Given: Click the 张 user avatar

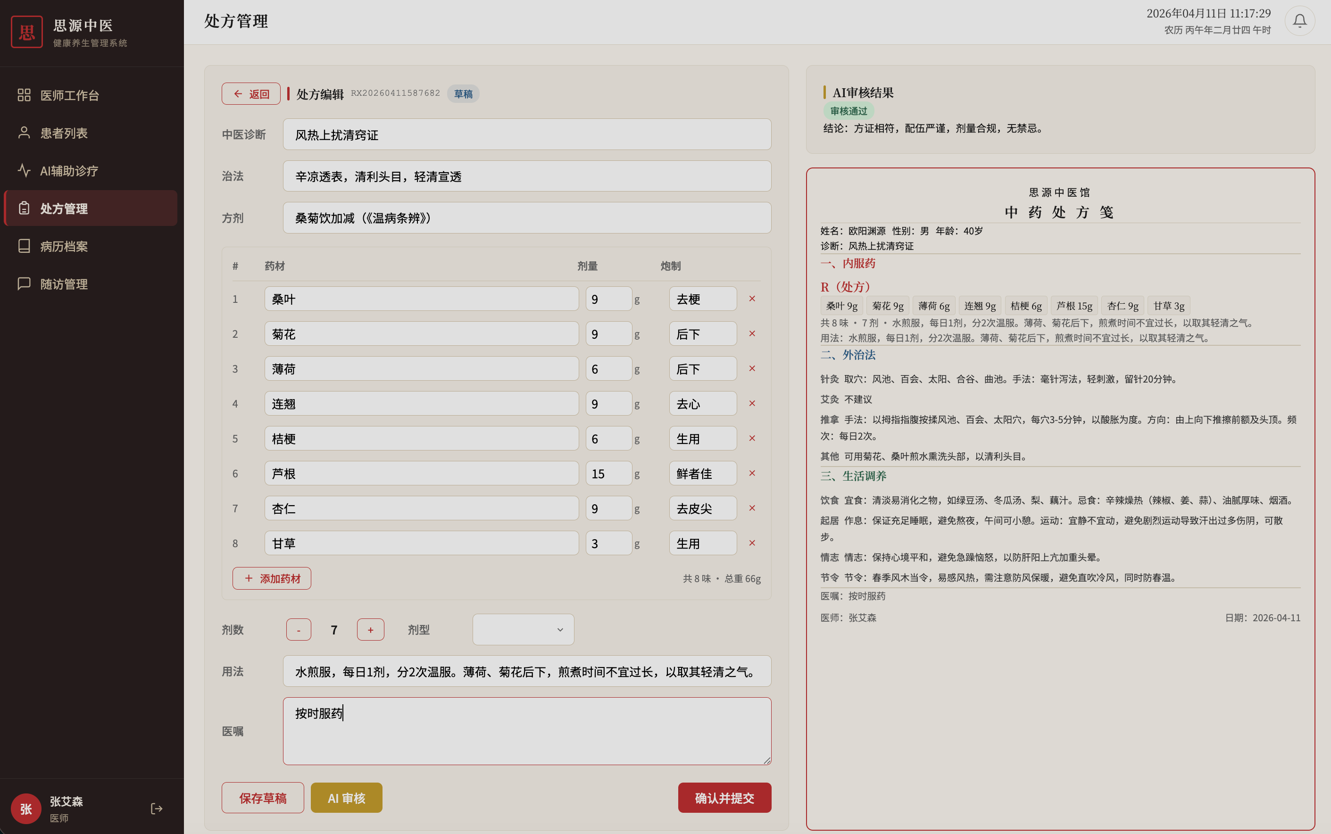Looking at the screenshot, I should 26,808.
